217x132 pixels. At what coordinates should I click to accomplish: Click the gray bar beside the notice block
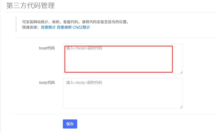click(16, 25)
